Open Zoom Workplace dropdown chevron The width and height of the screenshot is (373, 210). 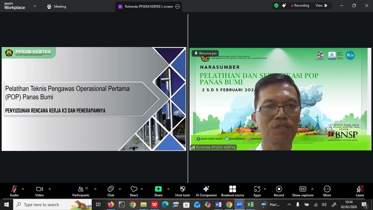35,6
